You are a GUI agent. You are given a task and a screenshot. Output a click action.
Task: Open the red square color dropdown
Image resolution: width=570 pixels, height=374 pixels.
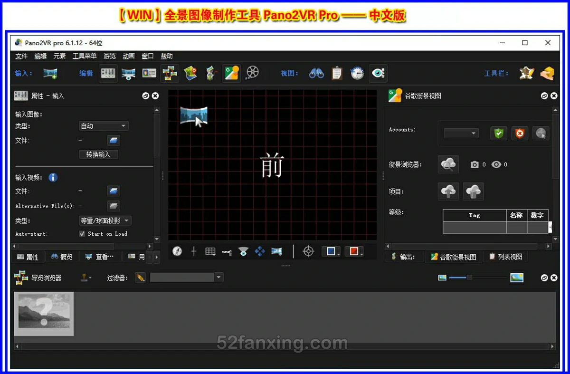[354, 251]
